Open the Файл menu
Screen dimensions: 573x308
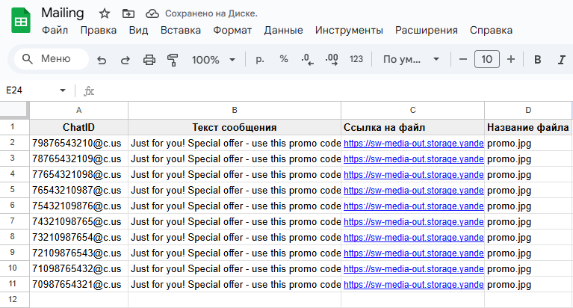point(55,31)
